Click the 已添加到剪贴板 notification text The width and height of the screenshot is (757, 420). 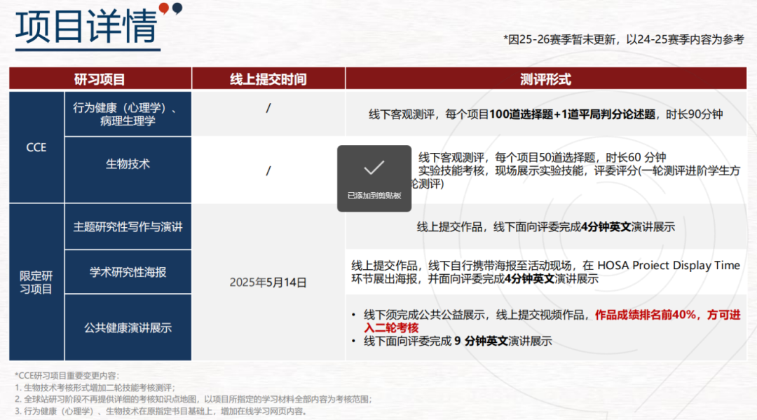click(x=374, y=196)
